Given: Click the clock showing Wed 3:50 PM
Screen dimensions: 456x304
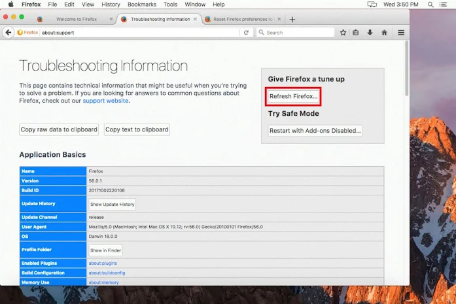Looking at the screenshot, I should coord(401,5).
